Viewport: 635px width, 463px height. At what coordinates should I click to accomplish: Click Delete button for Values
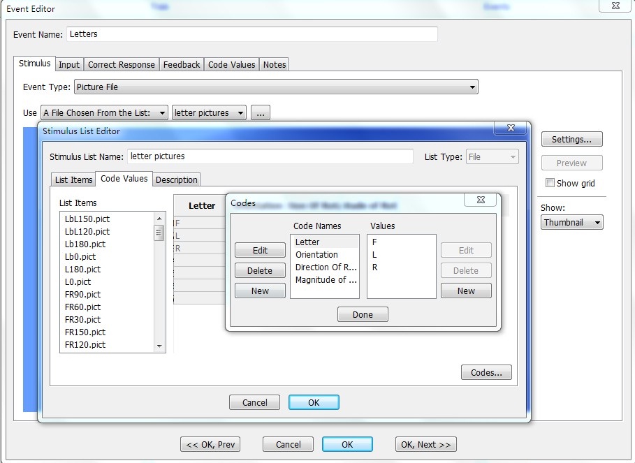(466, 271)
